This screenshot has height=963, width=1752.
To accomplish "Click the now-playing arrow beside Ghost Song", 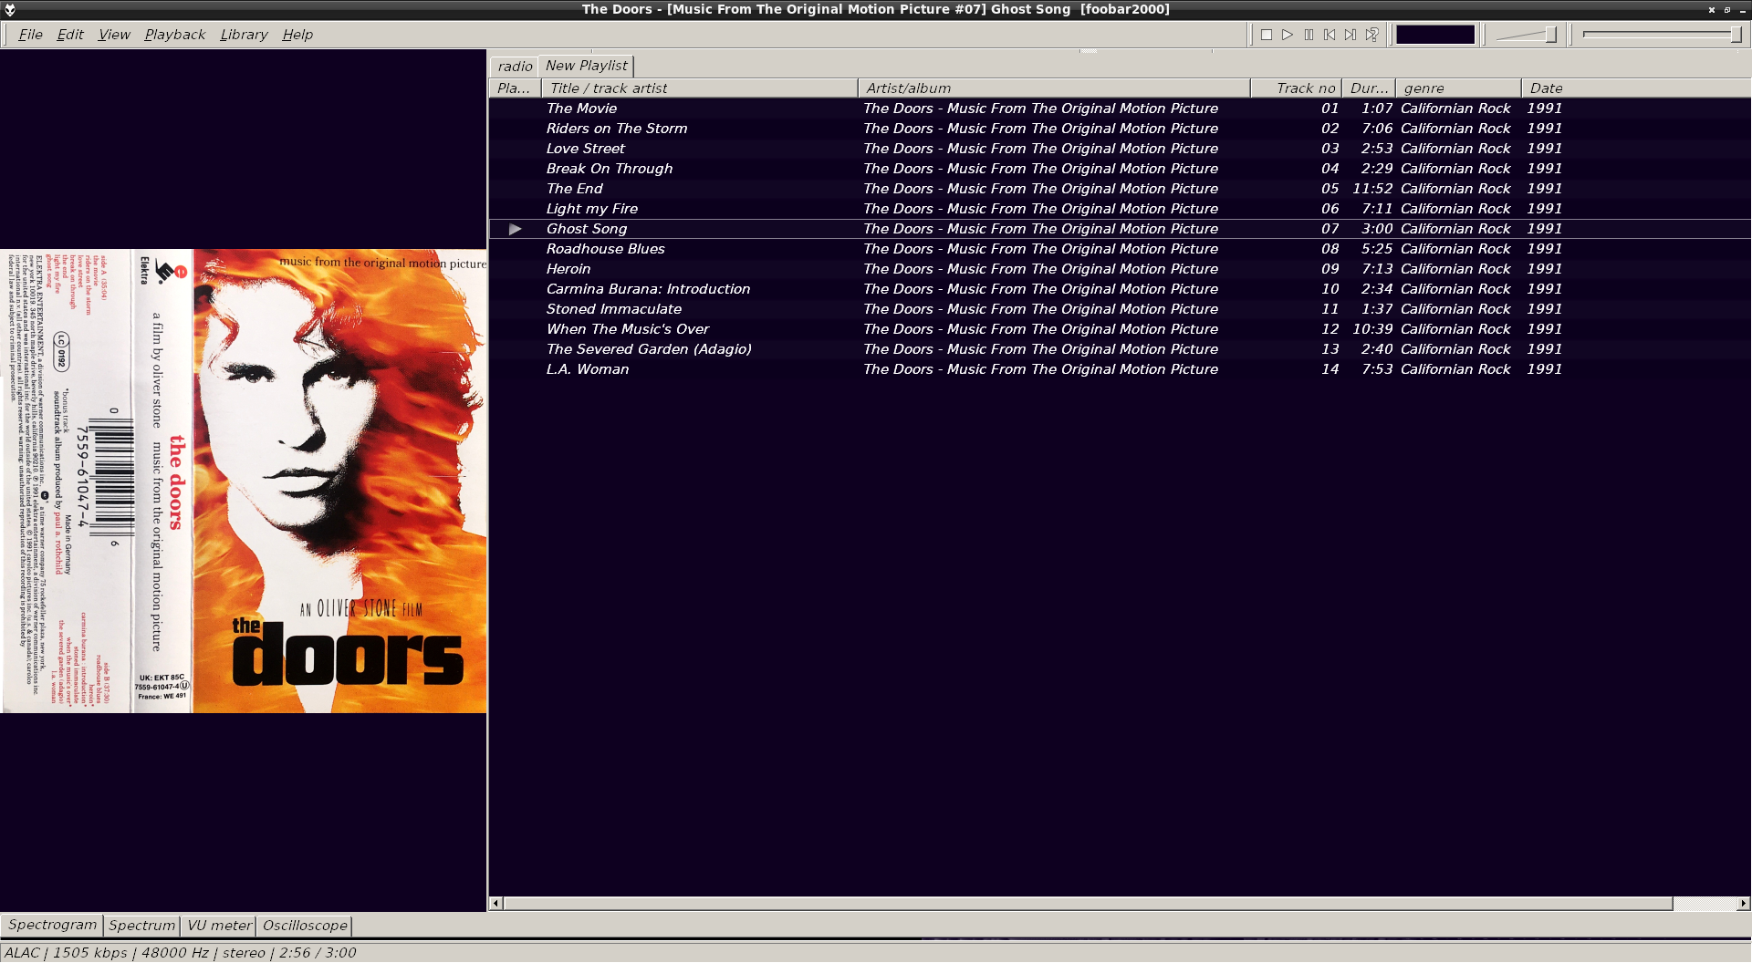I will click(x=516, y=229).
